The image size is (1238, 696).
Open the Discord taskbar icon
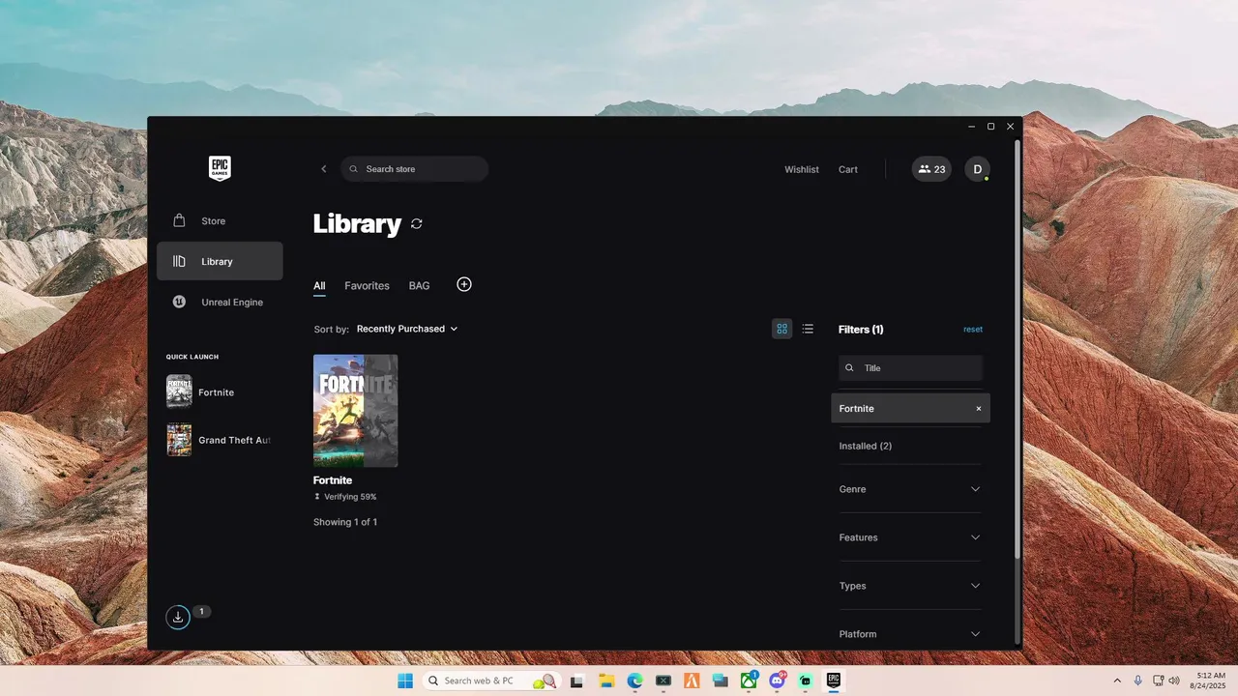point(777,681)
